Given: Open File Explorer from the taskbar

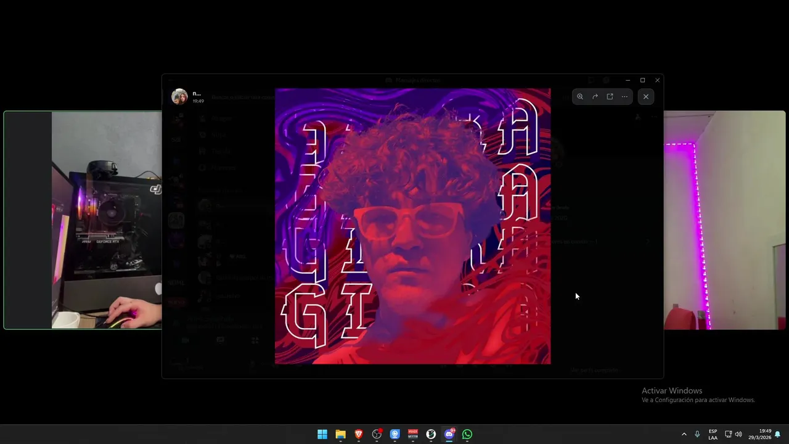Looking at the screenshot, I should [x=340, y=434].
